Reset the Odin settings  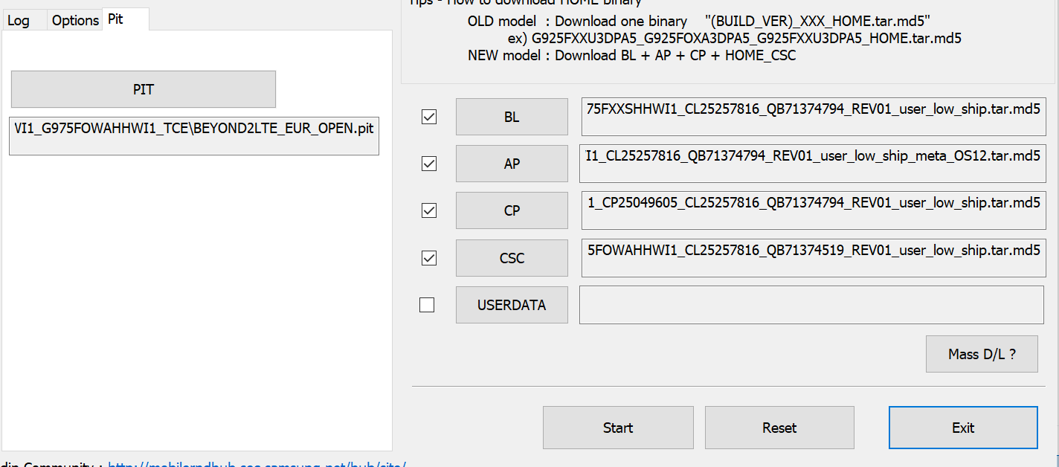coord(779,428)
